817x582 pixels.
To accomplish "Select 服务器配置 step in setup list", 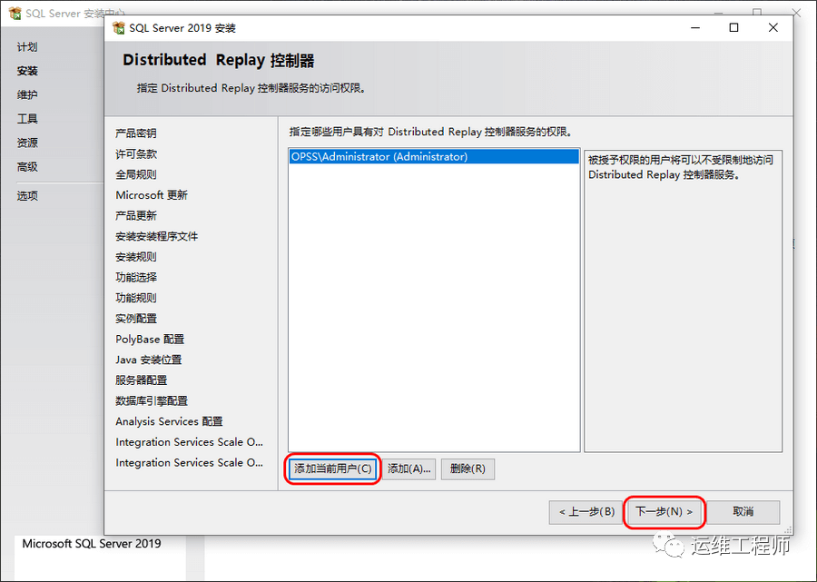I will pos(142,380).
